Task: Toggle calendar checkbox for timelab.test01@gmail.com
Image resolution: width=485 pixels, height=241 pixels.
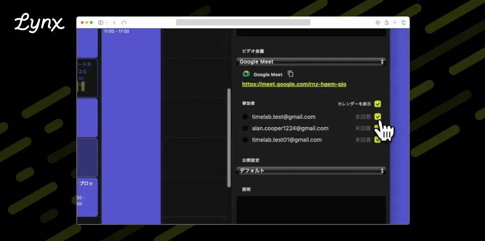Action: pos(378,140)
